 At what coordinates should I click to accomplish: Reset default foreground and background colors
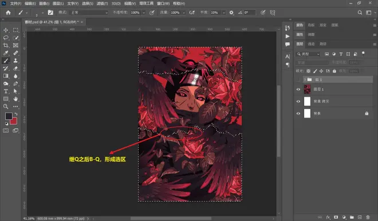point(6,124)
